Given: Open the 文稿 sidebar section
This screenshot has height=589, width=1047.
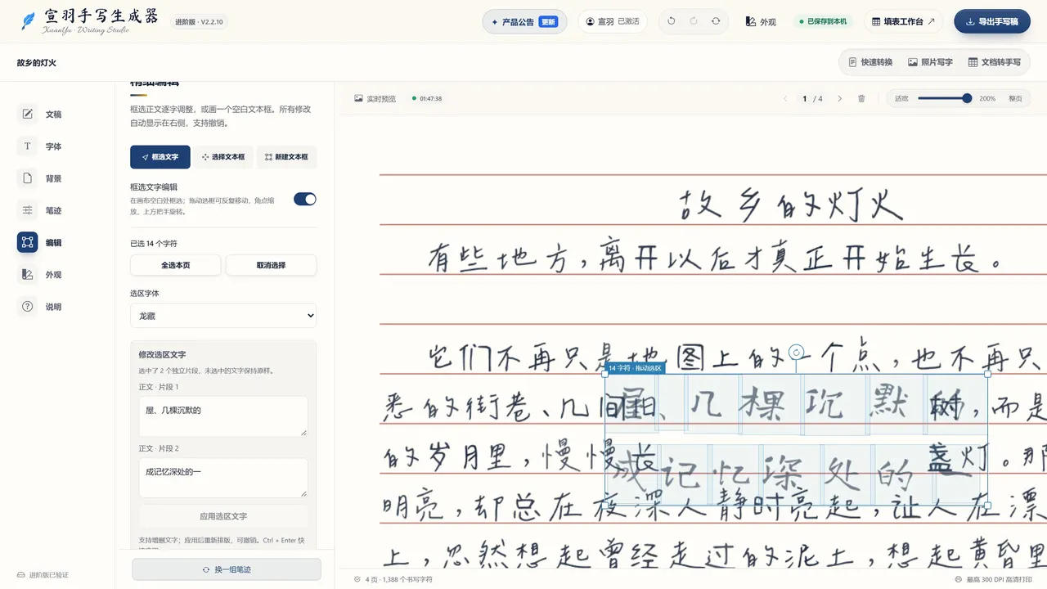Looking at the screenshot, I should tap(41, 115).
